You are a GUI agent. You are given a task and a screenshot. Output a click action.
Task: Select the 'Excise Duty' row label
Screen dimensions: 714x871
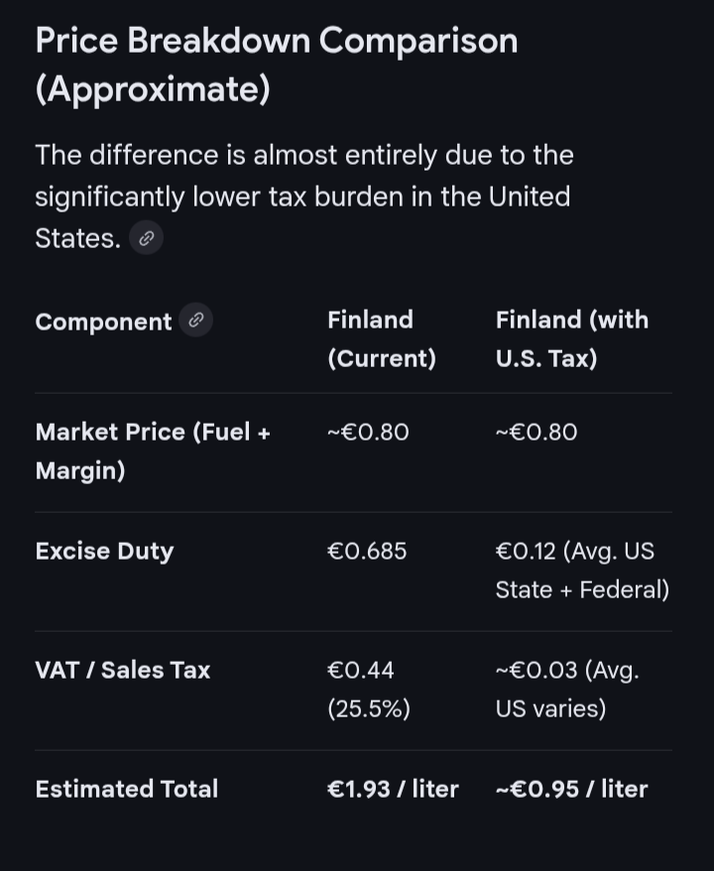pos(104,551)
